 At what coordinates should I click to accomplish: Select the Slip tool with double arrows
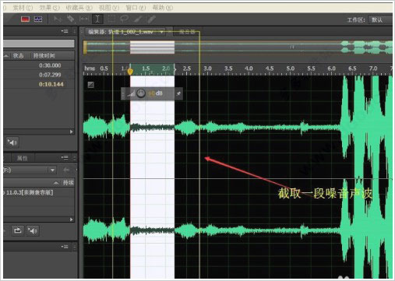pyautogui.click(x=84, y=19)
